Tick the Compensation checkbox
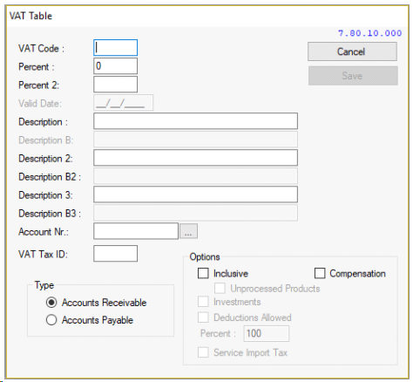This screenshot has height=382, width=413. point(320,273)
